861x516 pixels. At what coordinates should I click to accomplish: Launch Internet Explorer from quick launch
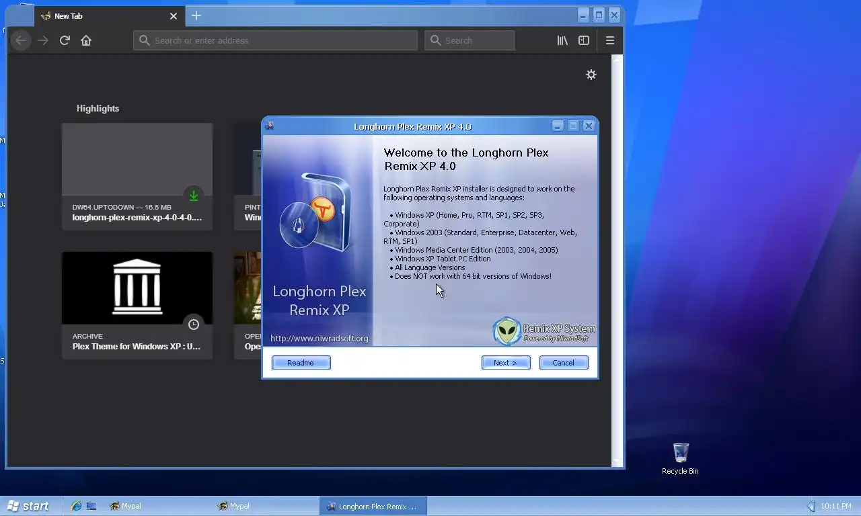coord(76,506)
